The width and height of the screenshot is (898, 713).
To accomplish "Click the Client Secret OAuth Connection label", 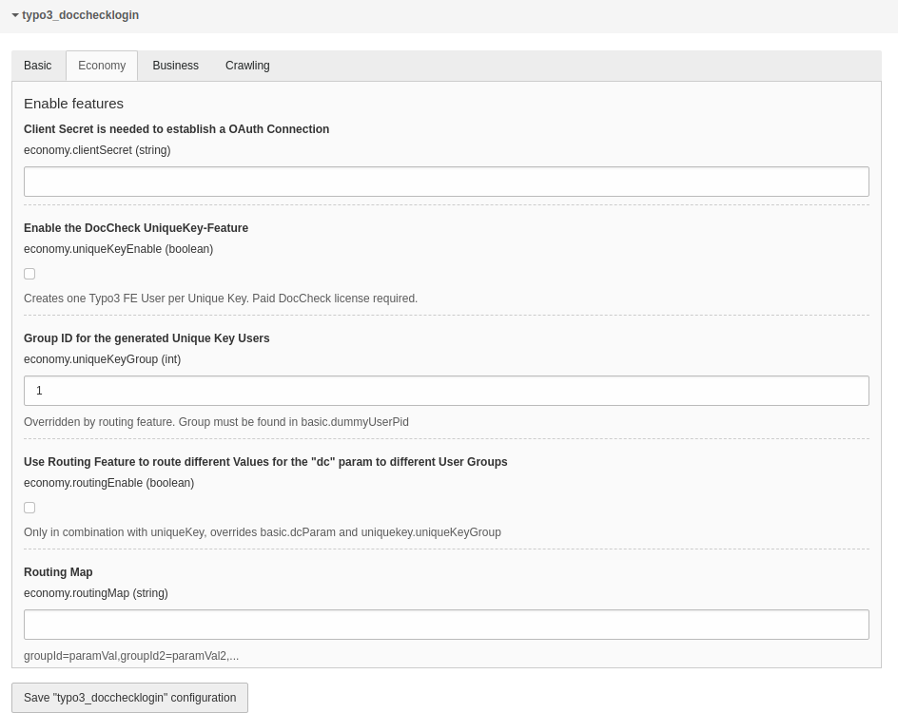I will [176, 129].
